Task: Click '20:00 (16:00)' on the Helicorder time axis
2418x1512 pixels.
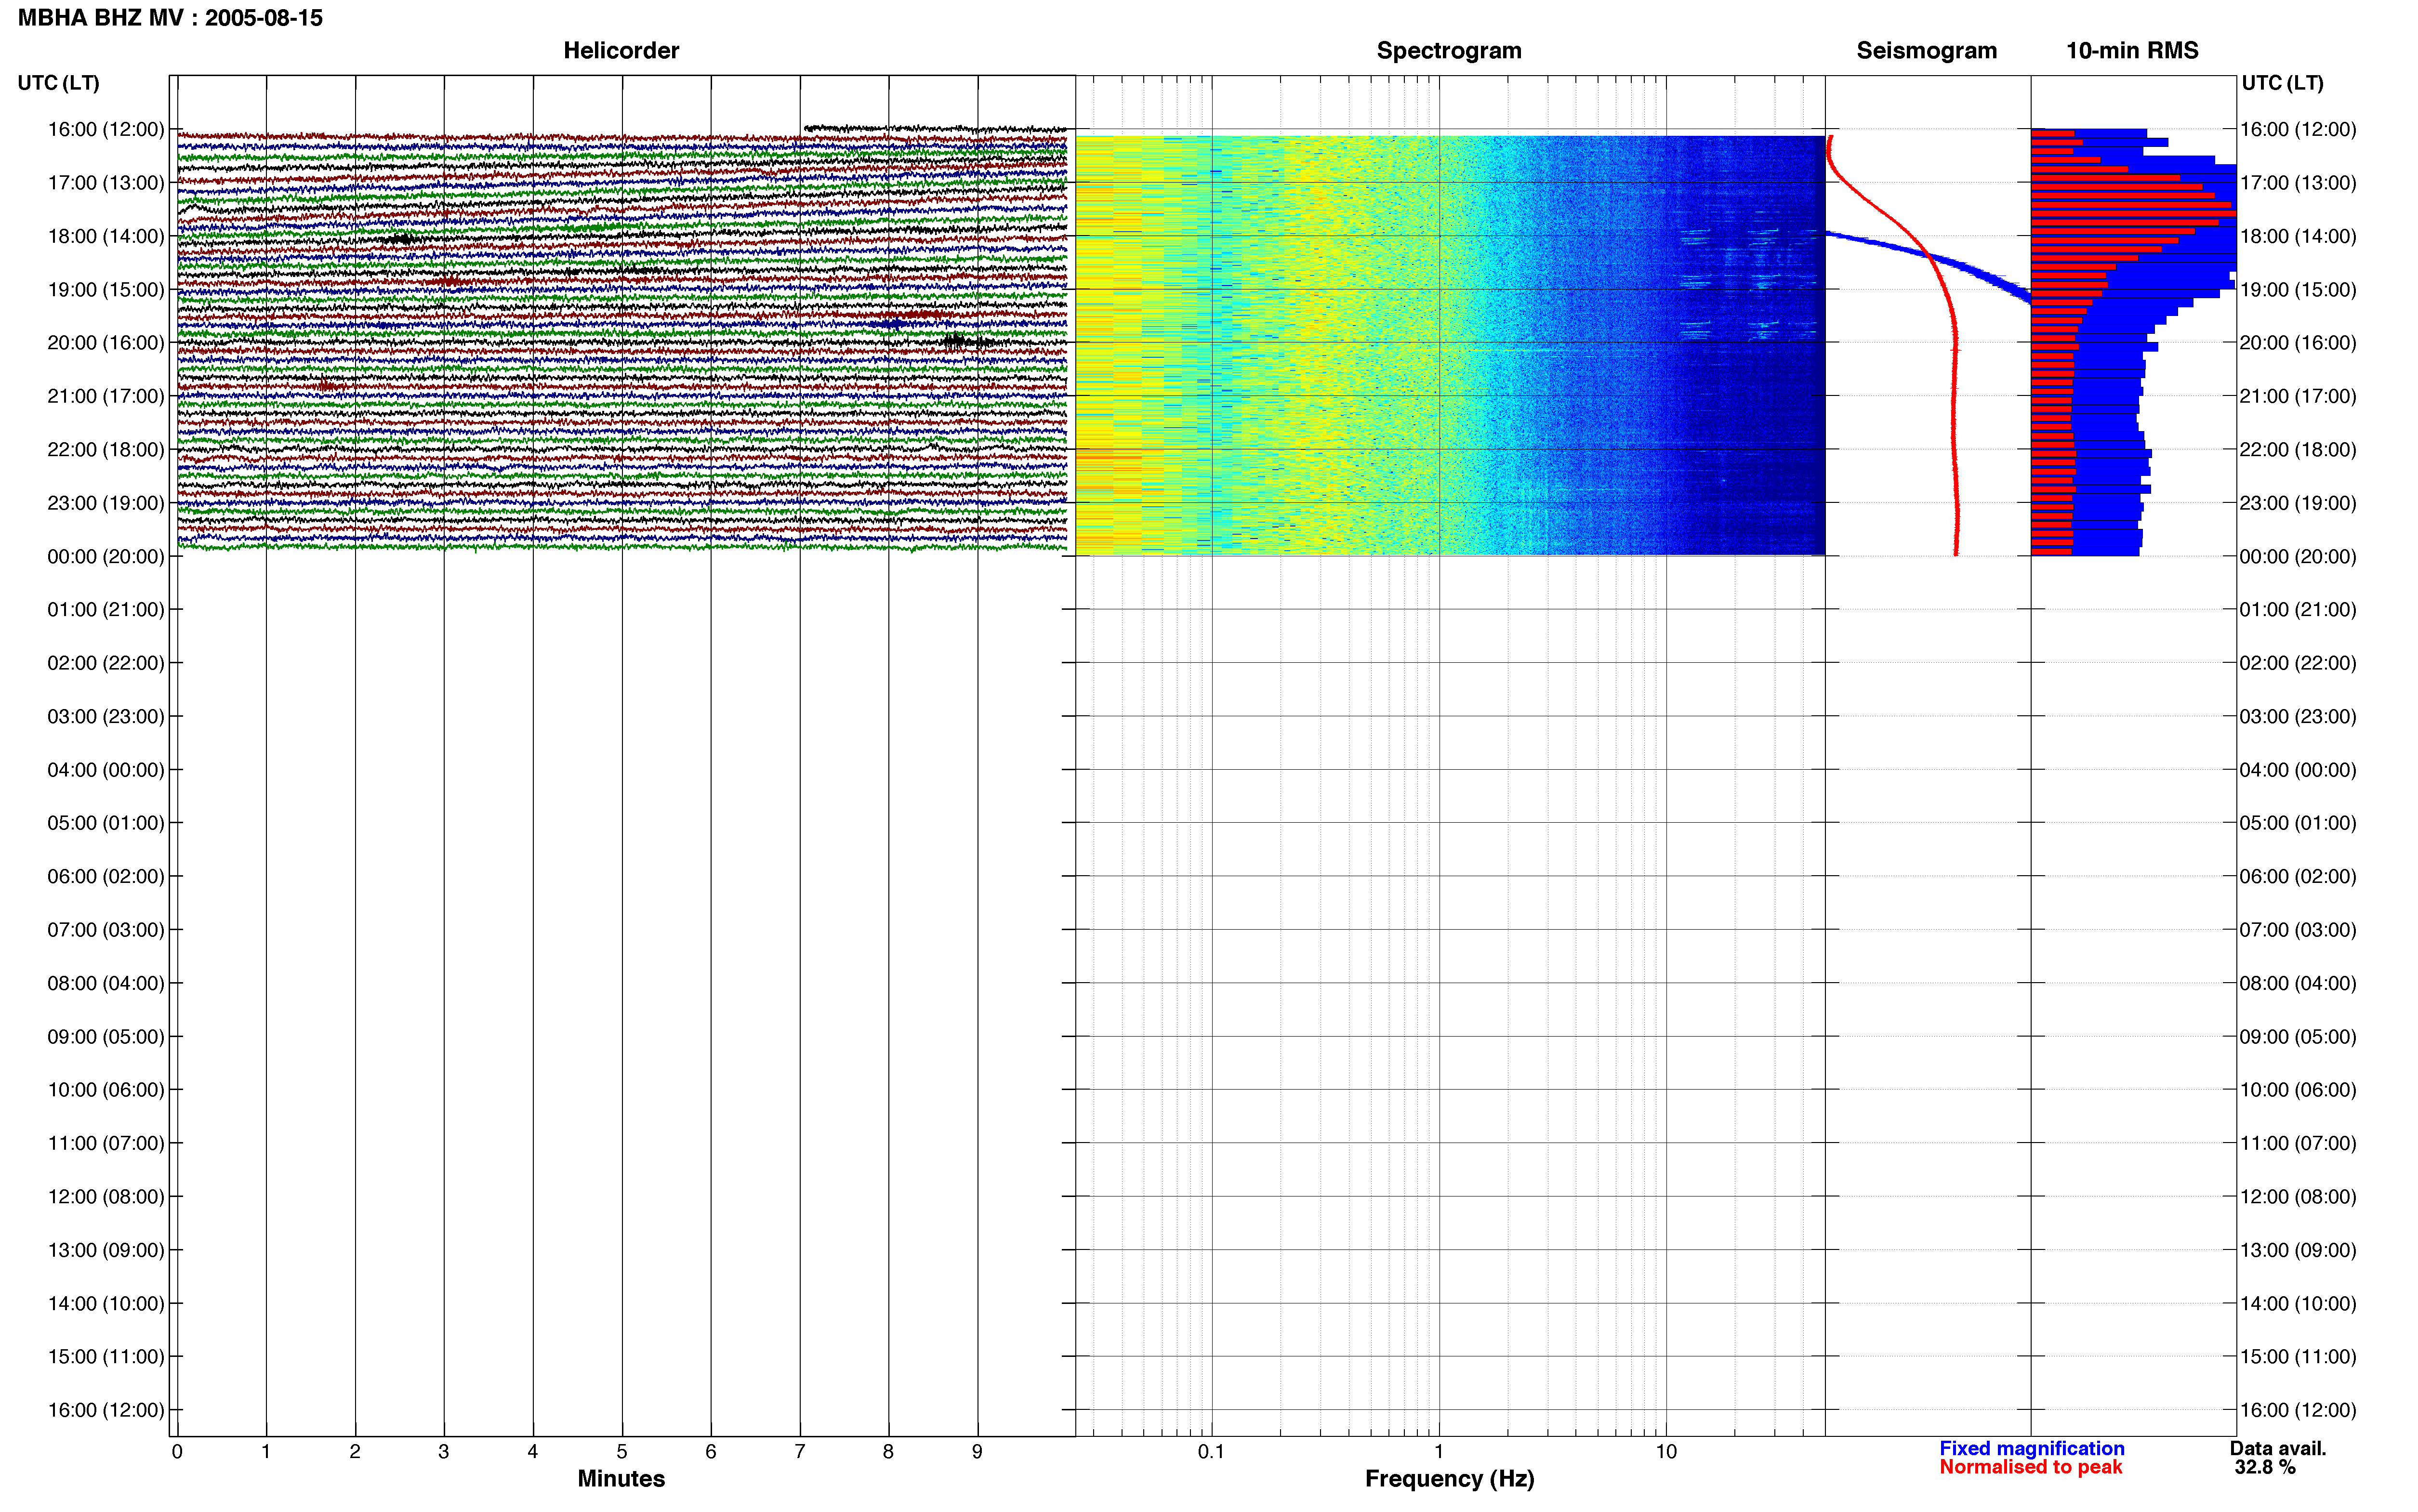Action: 106,343
